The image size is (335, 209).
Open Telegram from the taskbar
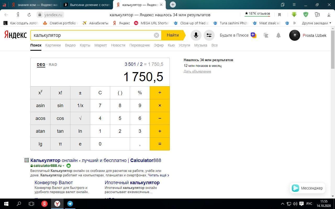coord(70,204)
